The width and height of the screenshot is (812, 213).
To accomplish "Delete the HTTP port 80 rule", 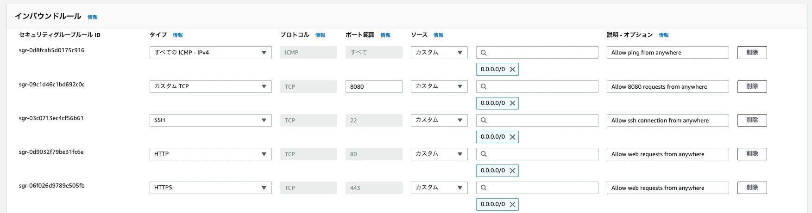I will pos(752,154).
